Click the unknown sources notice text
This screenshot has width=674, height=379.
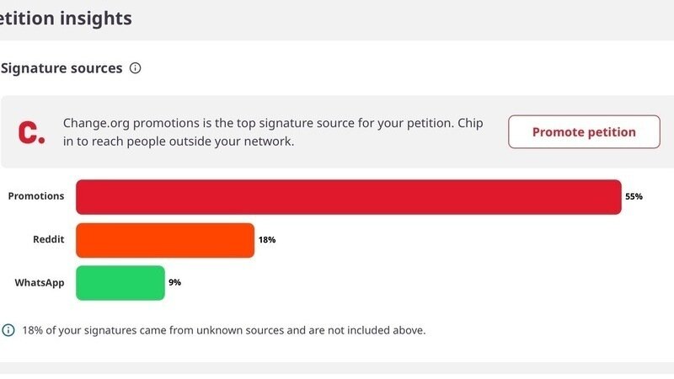tap(224, 330)
